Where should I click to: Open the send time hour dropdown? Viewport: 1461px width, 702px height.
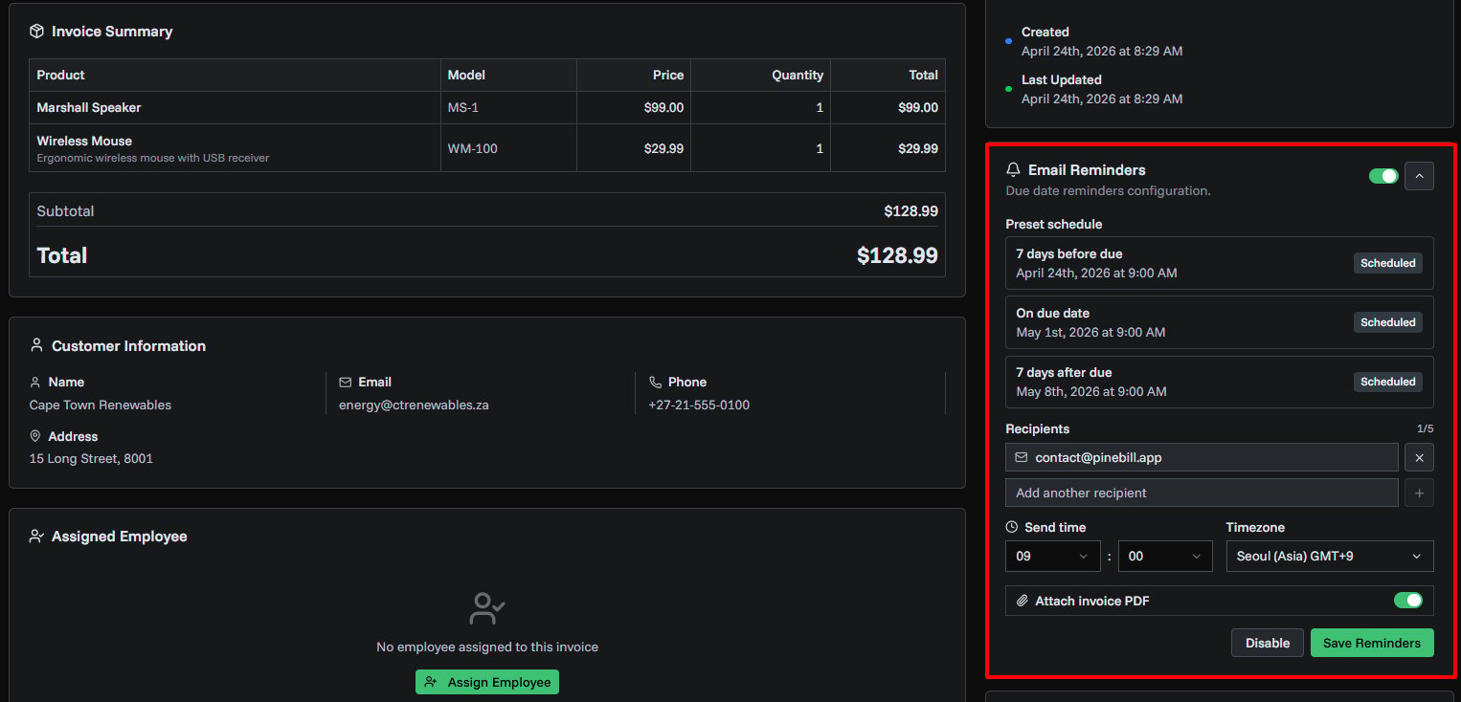pos(1053,556)
